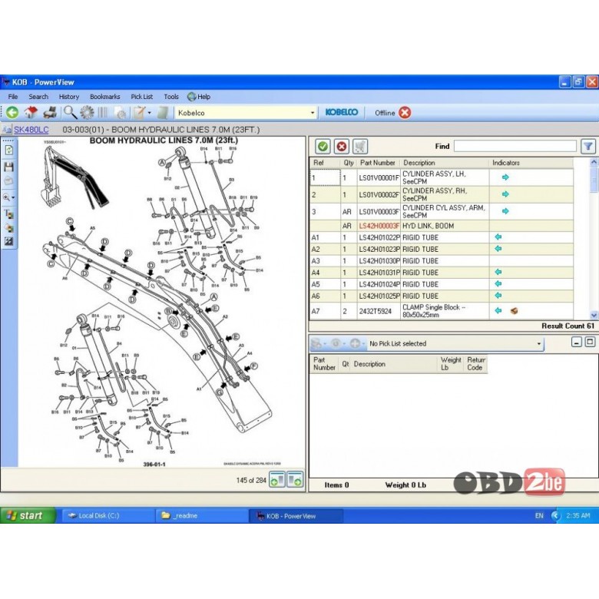Select the CLAMP Single Block description

pyautogui.click(x=434, y=311)
